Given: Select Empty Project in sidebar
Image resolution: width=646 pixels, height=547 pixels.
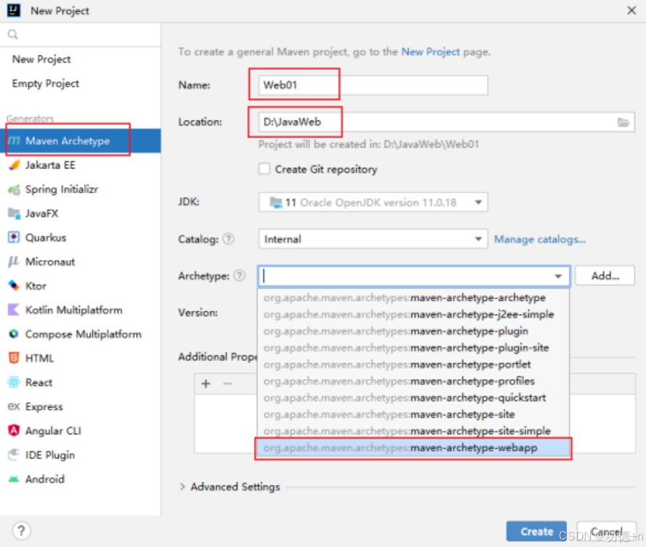Looking at the screenshot, I should (81, 84).
